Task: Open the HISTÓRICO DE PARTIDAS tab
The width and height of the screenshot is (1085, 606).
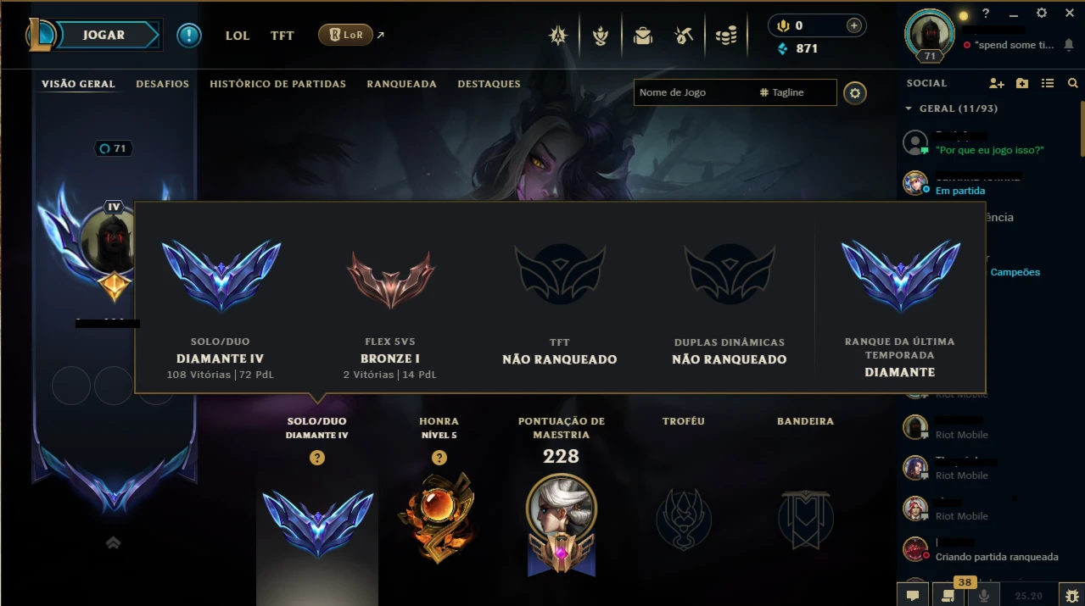Action: pos(277,84)
